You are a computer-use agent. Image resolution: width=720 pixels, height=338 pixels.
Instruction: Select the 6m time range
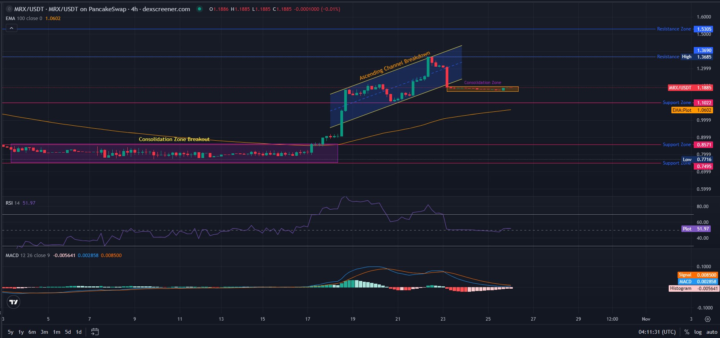(32, 332)
